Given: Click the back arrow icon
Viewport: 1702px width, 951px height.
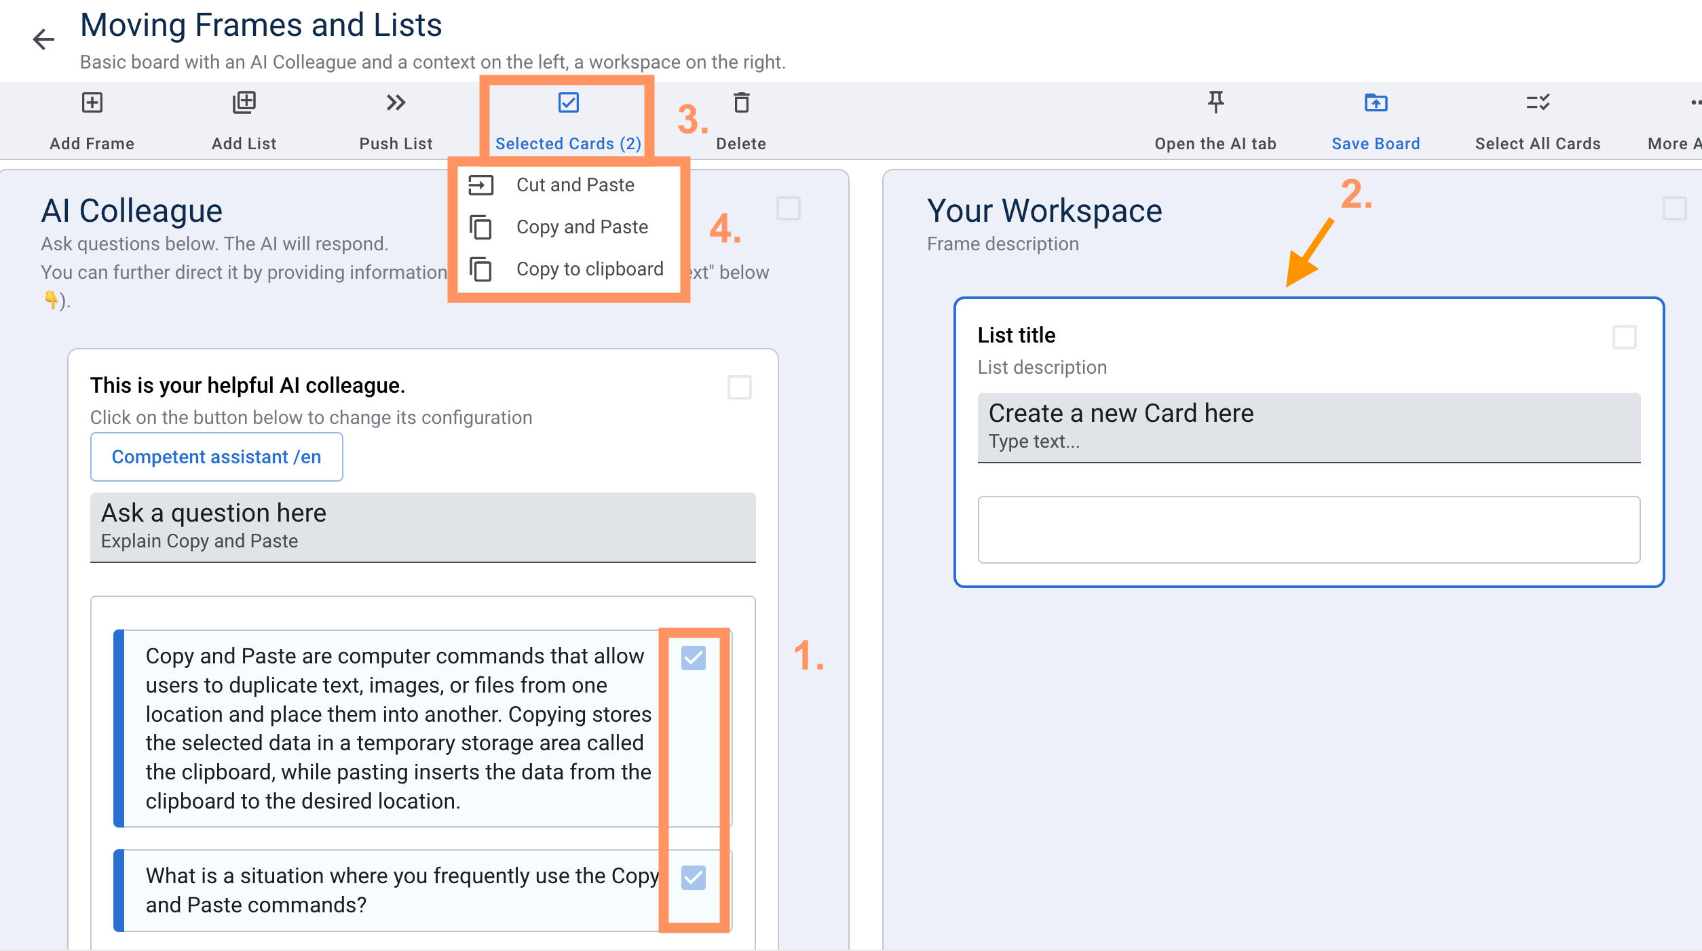Looking at the screenshot, I should pyautogui.click(x=43, y=39).
